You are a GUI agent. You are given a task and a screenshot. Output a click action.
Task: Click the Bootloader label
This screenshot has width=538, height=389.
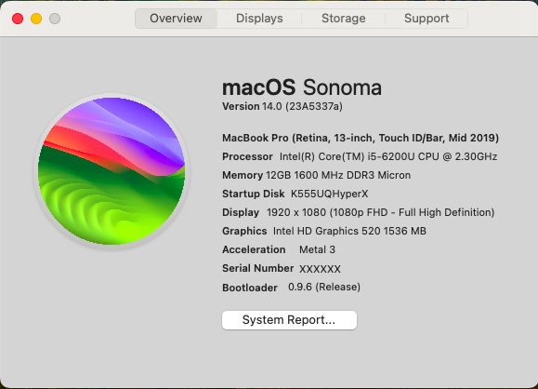(250, 288)
